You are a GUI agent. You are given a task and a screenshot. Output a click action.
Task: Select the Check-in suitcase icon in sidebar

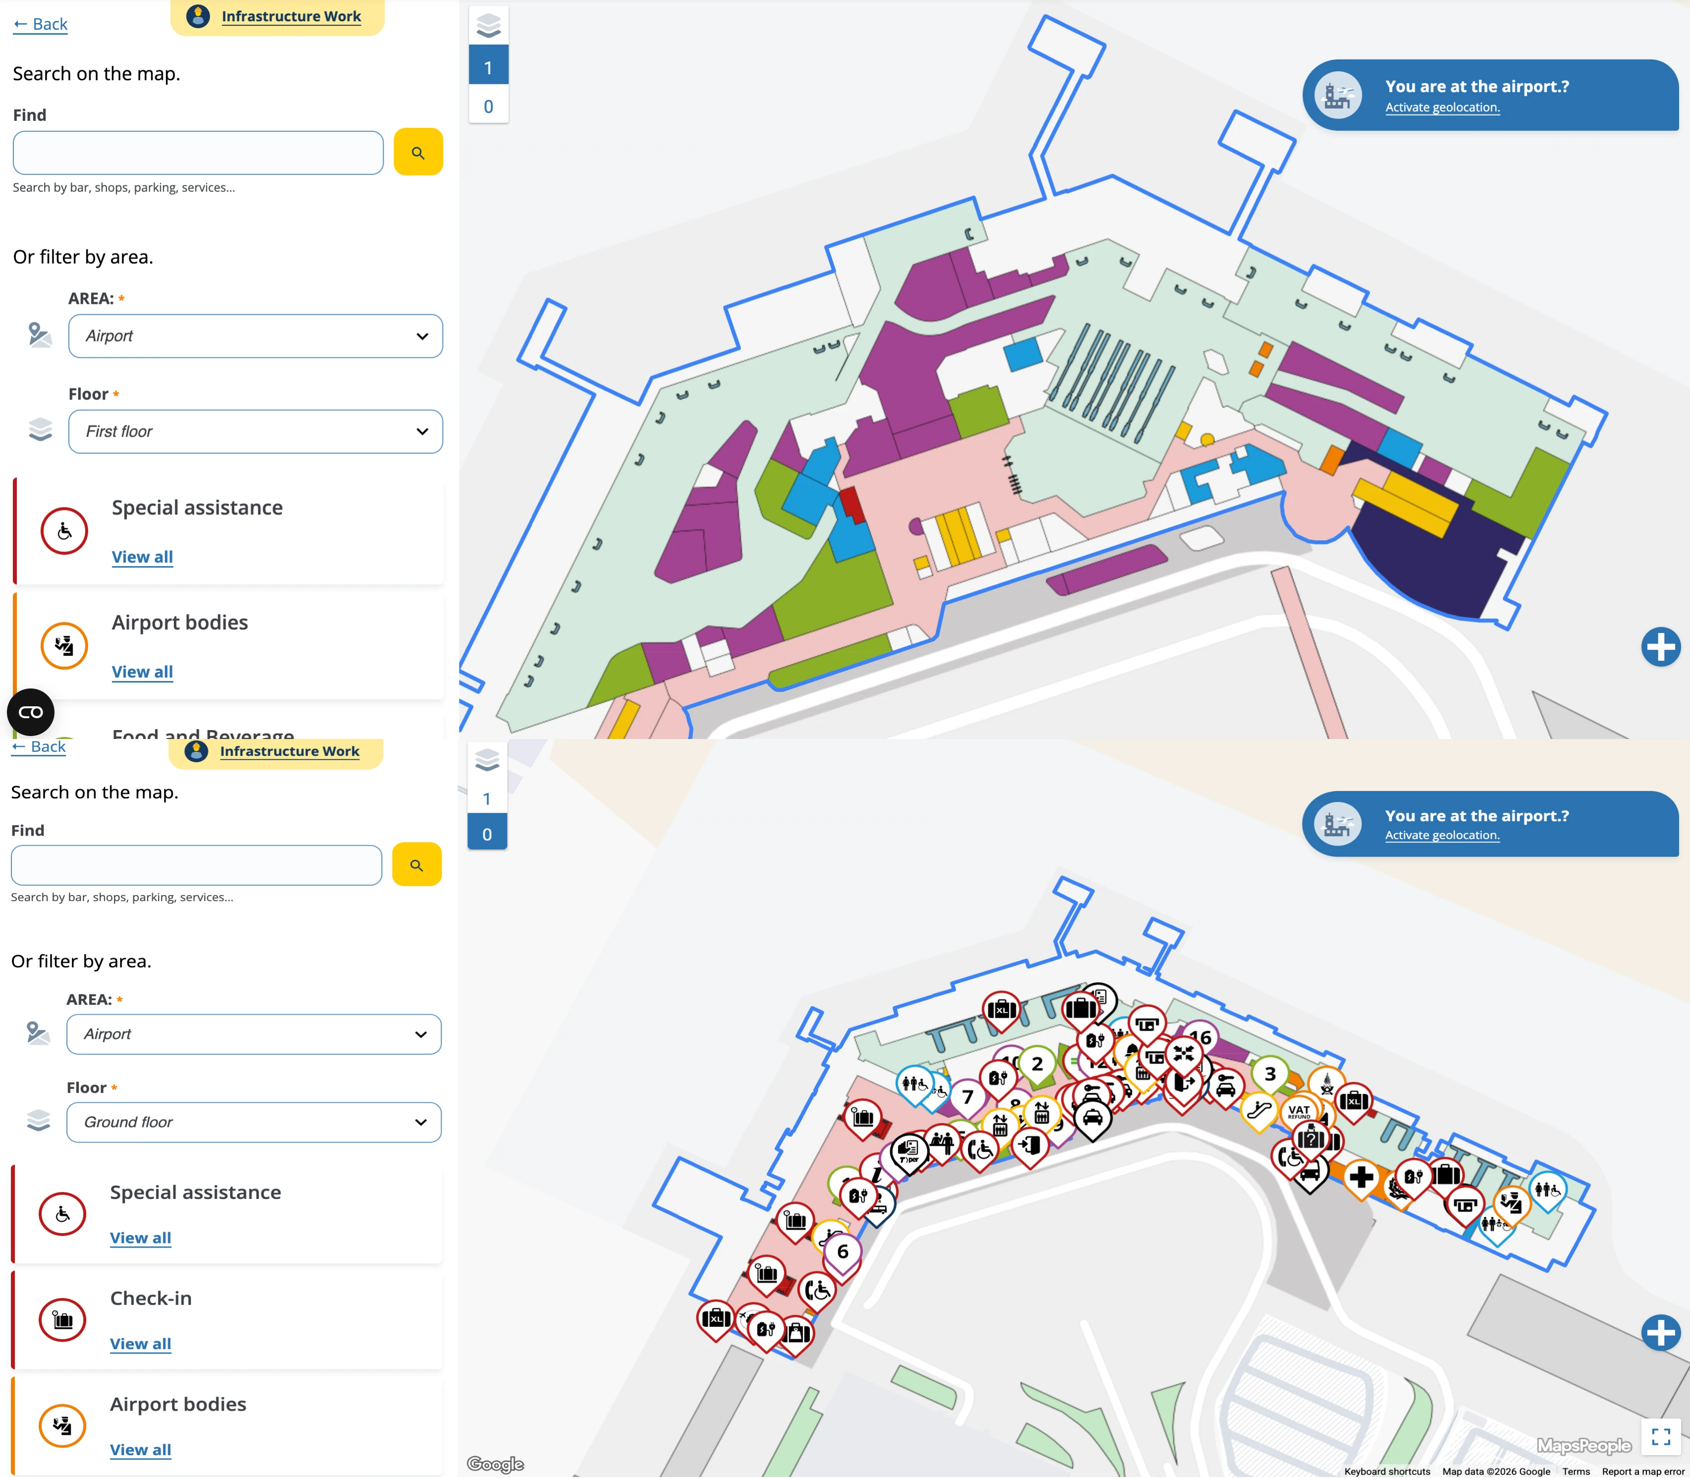click(62, 1319)
